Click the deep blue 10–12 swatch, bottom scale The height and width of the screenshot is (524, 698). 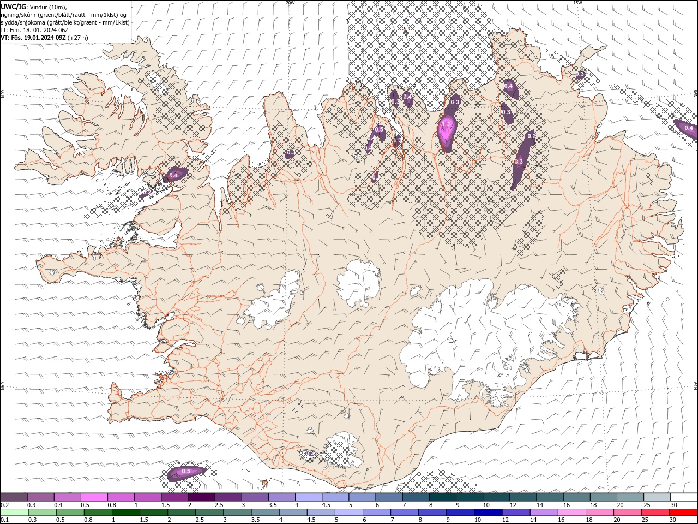coord(488,513)
